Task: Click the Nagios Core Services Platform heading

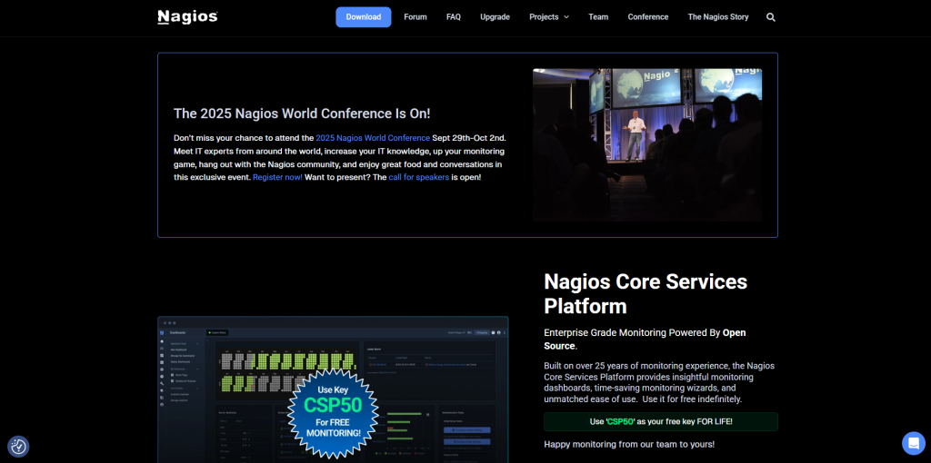Action: click(x=646, y=293)
